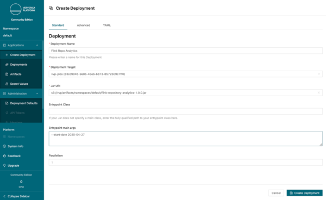Focus the Entrypoint main args textarea
This screenshot has height=200, width=326.
[x=185, y=139]
